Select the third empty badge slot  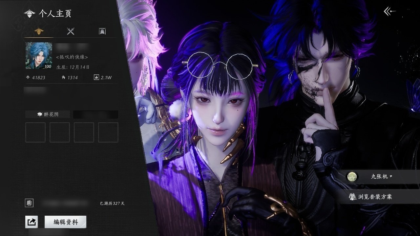[84, 132]
